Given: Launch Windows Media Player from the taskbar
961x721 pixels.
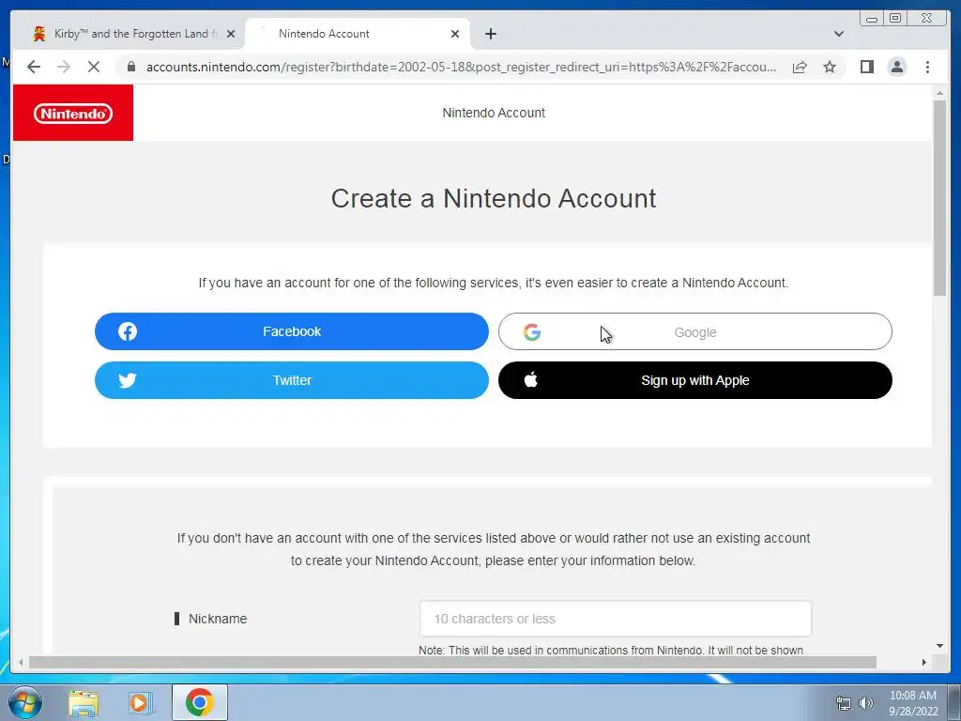Looking at the screenshot, I should 141,703.
